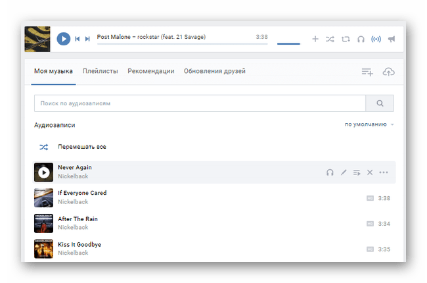Image resolution: width=427 pixels, height=283 pixels.
Task: Skip to the next track
Action: tap(87, 39)
